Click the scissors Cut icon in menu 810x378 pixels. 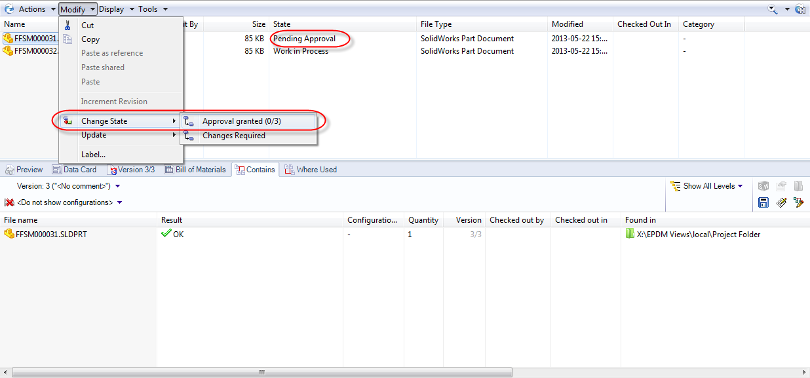[67, 26]
